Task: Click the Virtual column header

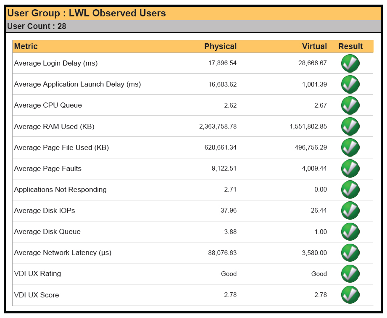Action: (314, 46)
